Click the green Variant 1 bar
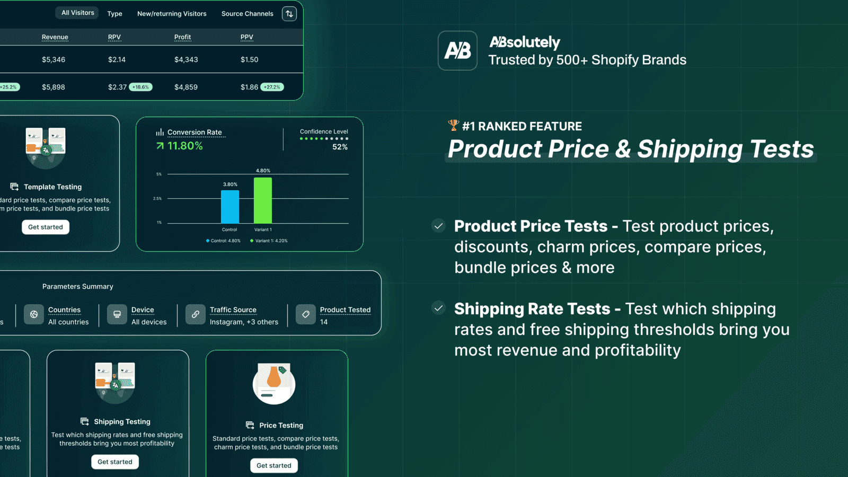The image size is (848, 477). 263,200
